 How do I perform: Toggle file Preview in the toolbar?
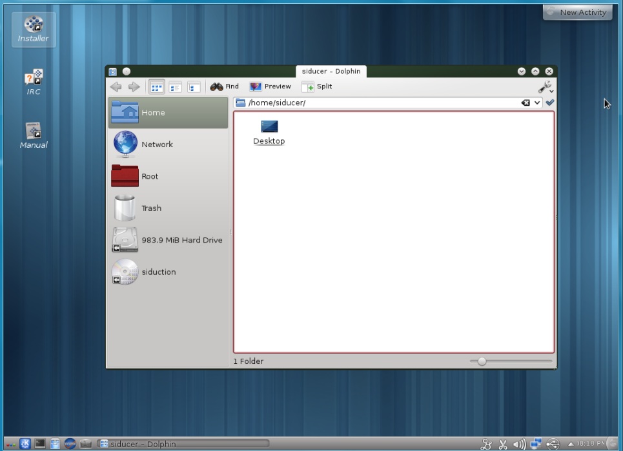point(270,86)
